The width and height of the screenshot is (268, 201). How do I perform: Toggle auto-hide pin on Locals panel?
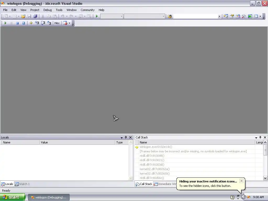pyautogui.click(x=126, y=137)
